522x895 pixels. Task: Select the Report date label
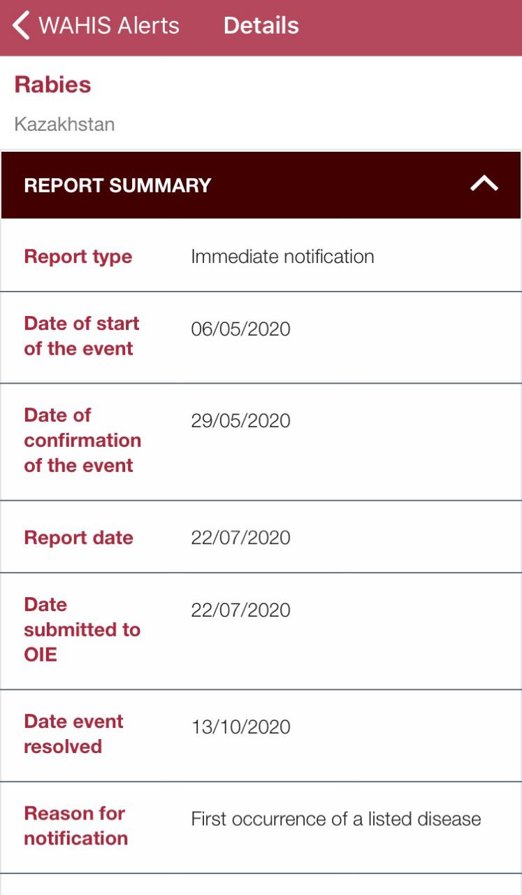tap(78, 538)
